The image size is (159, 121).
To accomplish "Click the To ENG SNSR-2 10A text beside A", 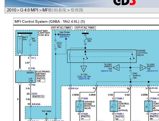I will pyautogui.click(x=108, y=67).
